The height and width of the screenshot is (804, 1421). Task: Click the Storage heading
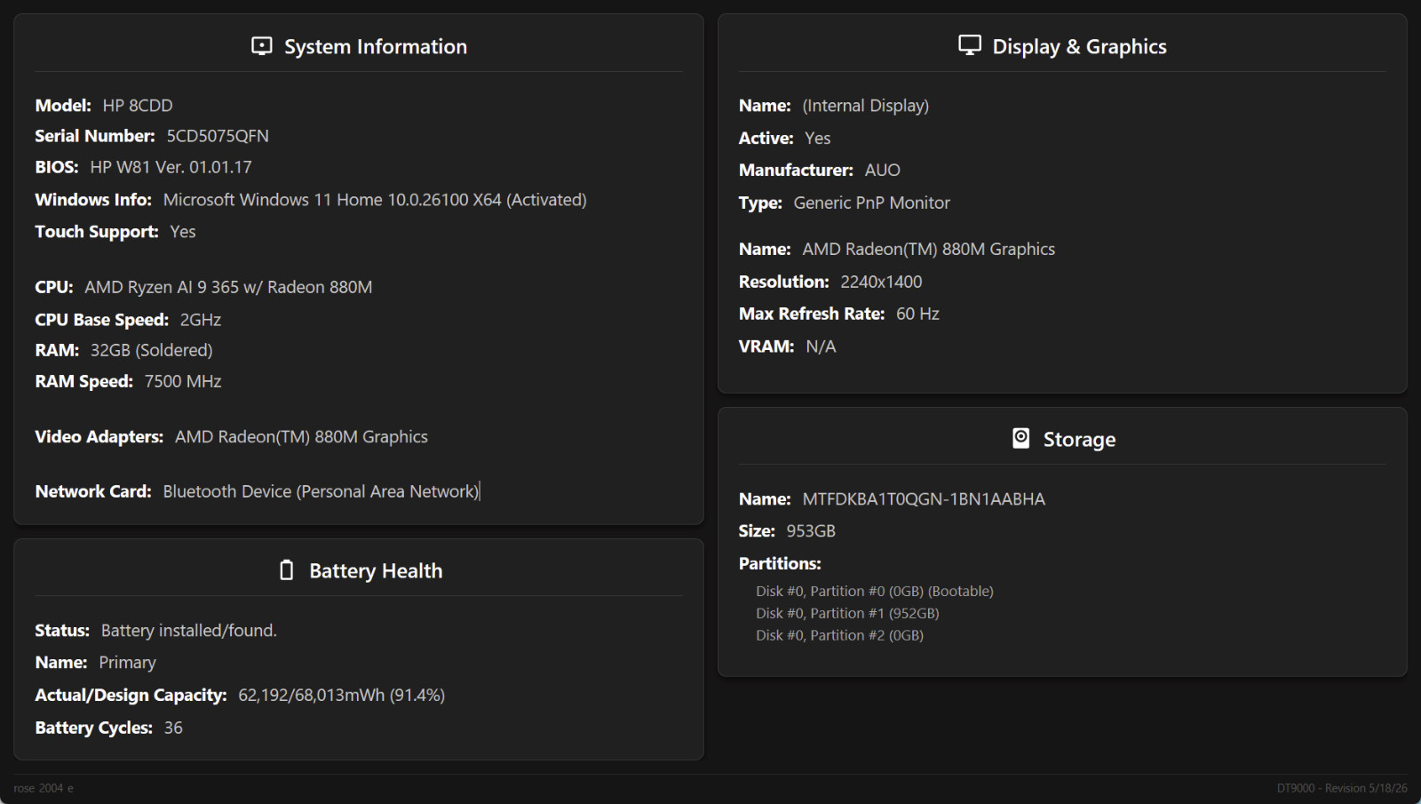point(1079,439)
